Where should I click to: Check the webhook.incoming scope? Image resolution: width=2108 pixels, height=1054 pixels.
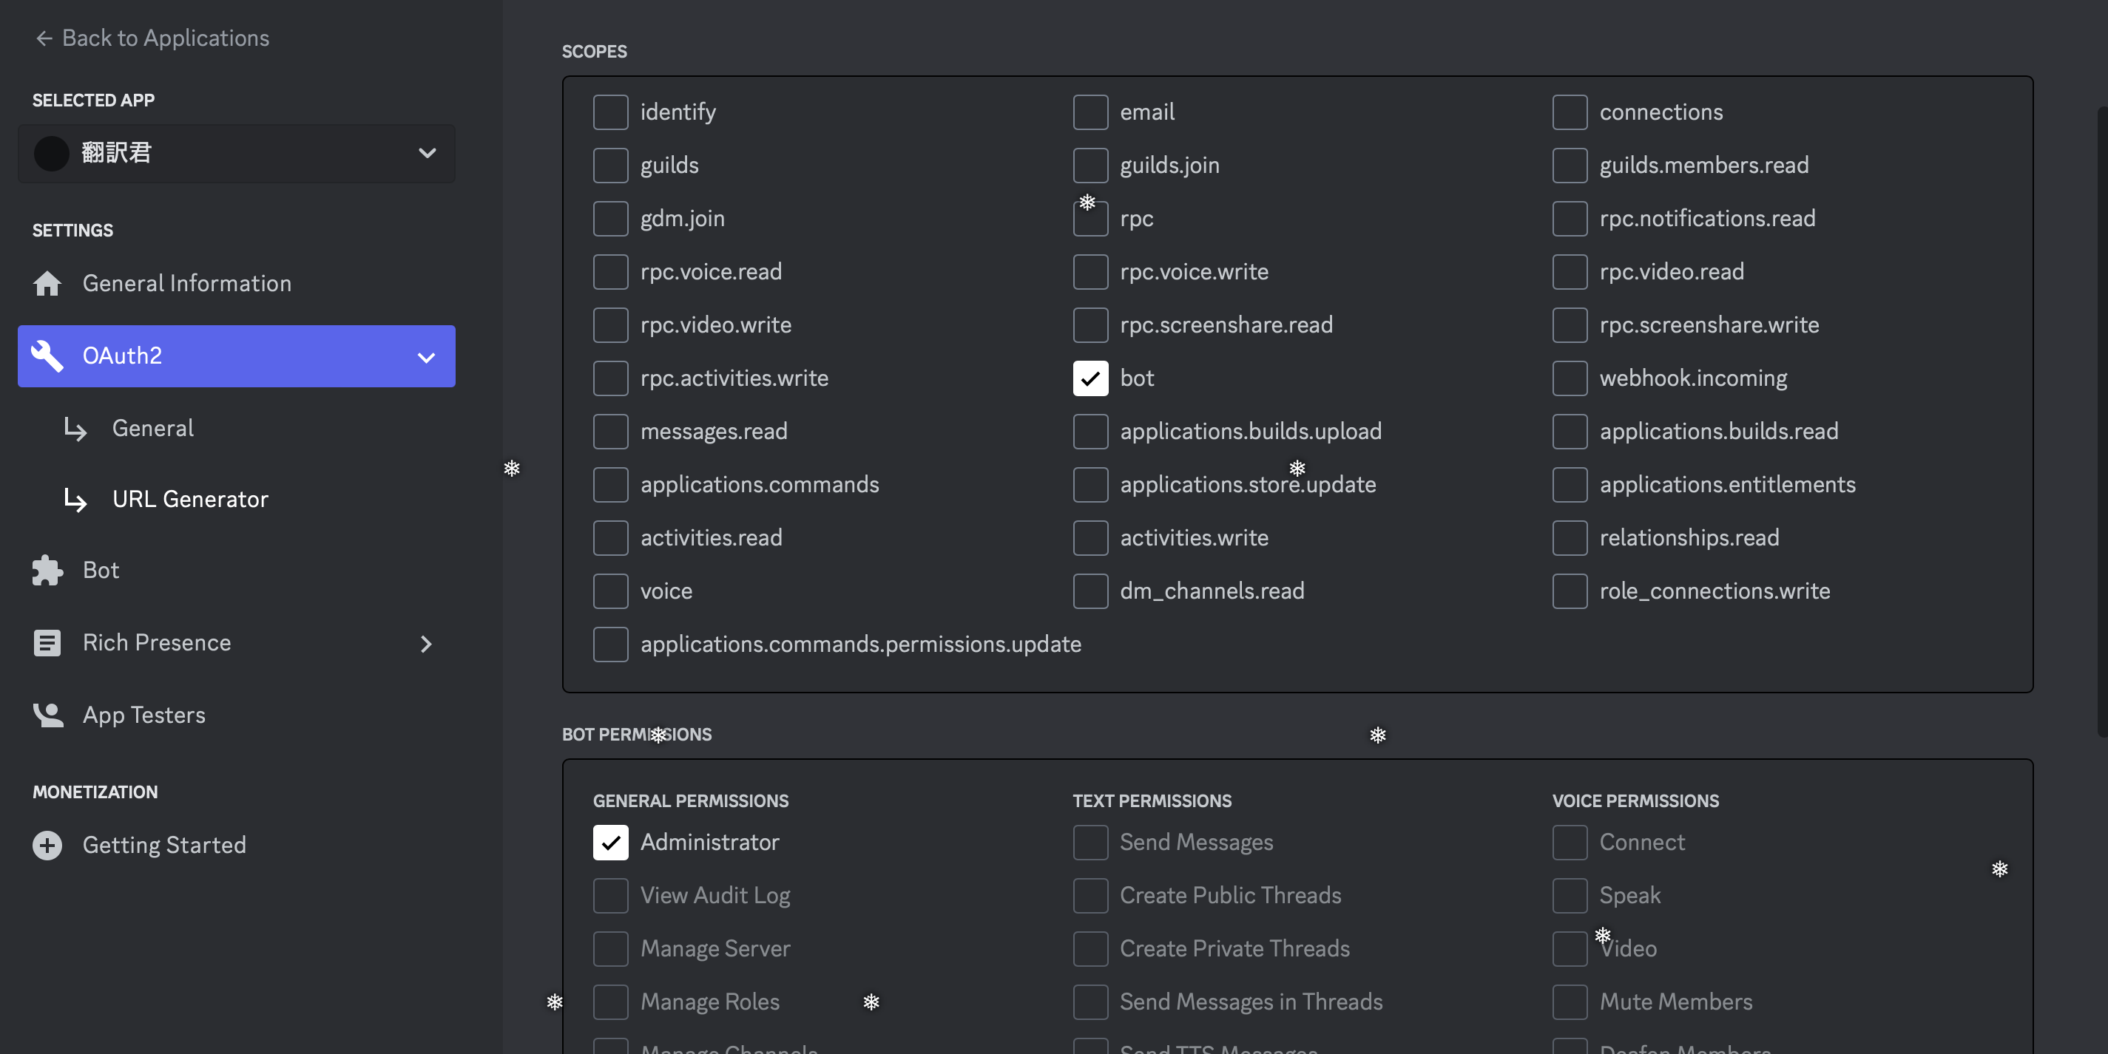coord(1569,378)
